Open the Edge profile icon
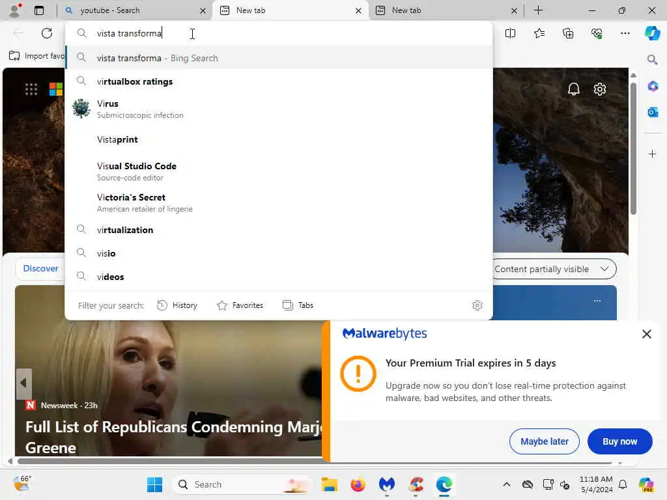 point(16,10)
